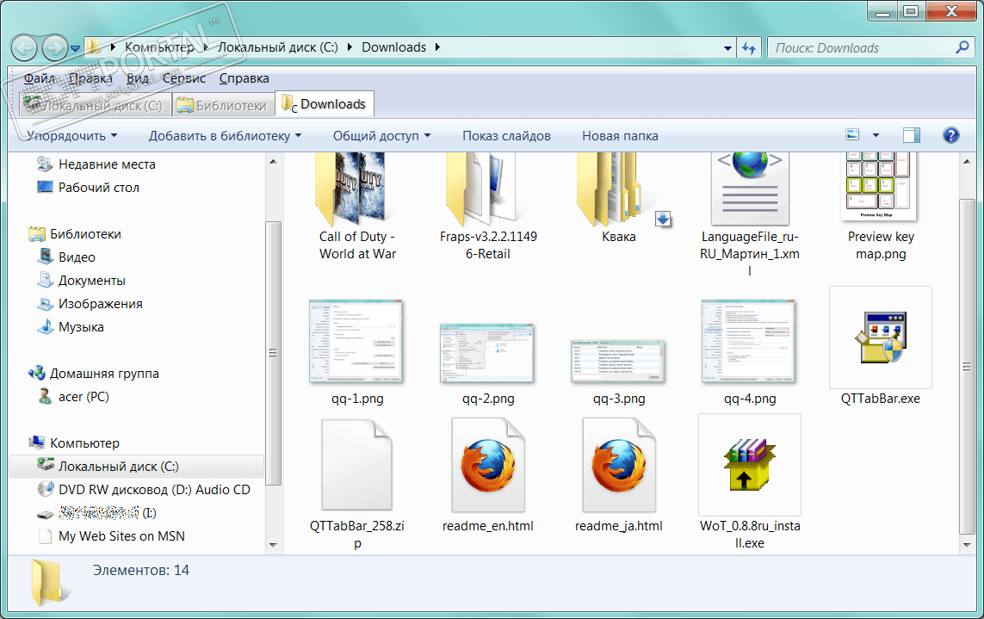Select Call of Duty - World at War folder

pyautogui.click(x=357, y=207)
